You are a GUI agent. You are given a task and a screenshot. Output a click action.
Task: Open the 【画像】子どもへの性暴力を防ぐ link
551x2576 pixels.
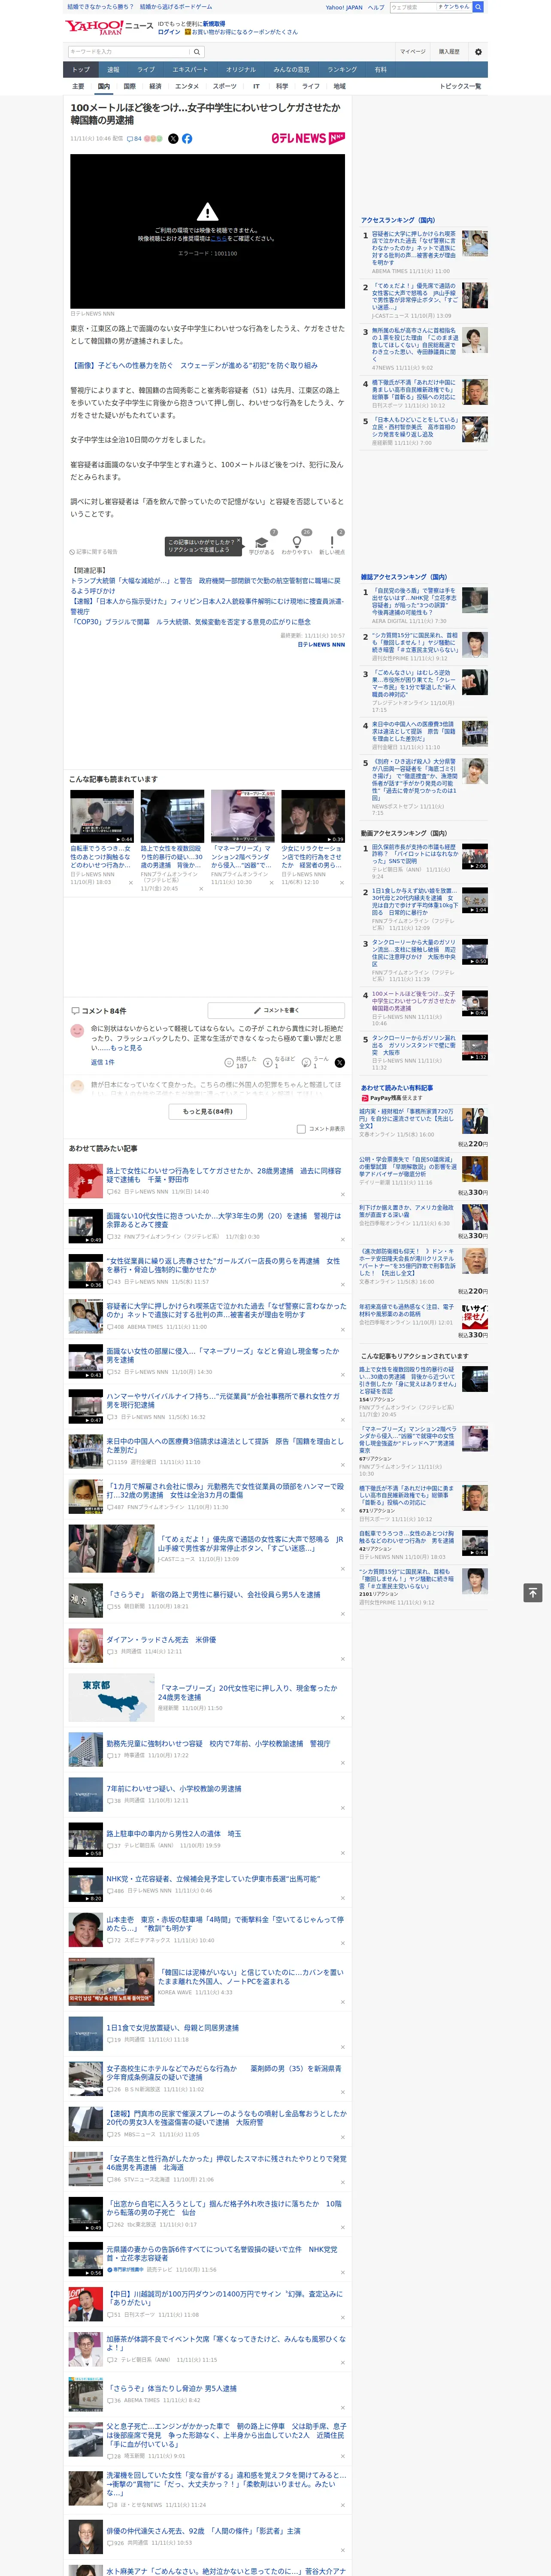(x=194, y=366)
